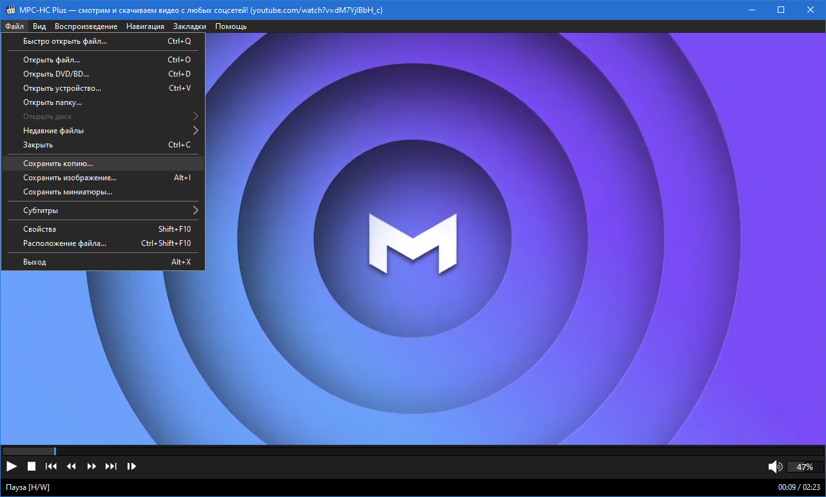
Task: Click the 47% volume level box
Action: [805, 467]
